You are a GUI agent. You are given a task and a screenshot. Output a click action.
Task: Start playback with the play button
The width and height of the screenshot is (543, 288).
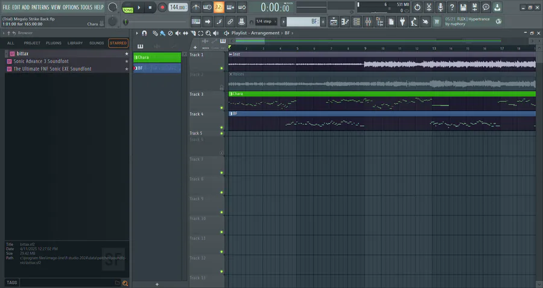tap(139, 7)
